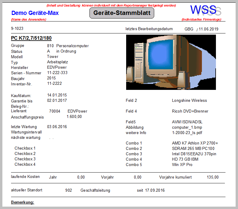
Task: Select the Checkbox 2 label
Action: [x=25, y=154]
